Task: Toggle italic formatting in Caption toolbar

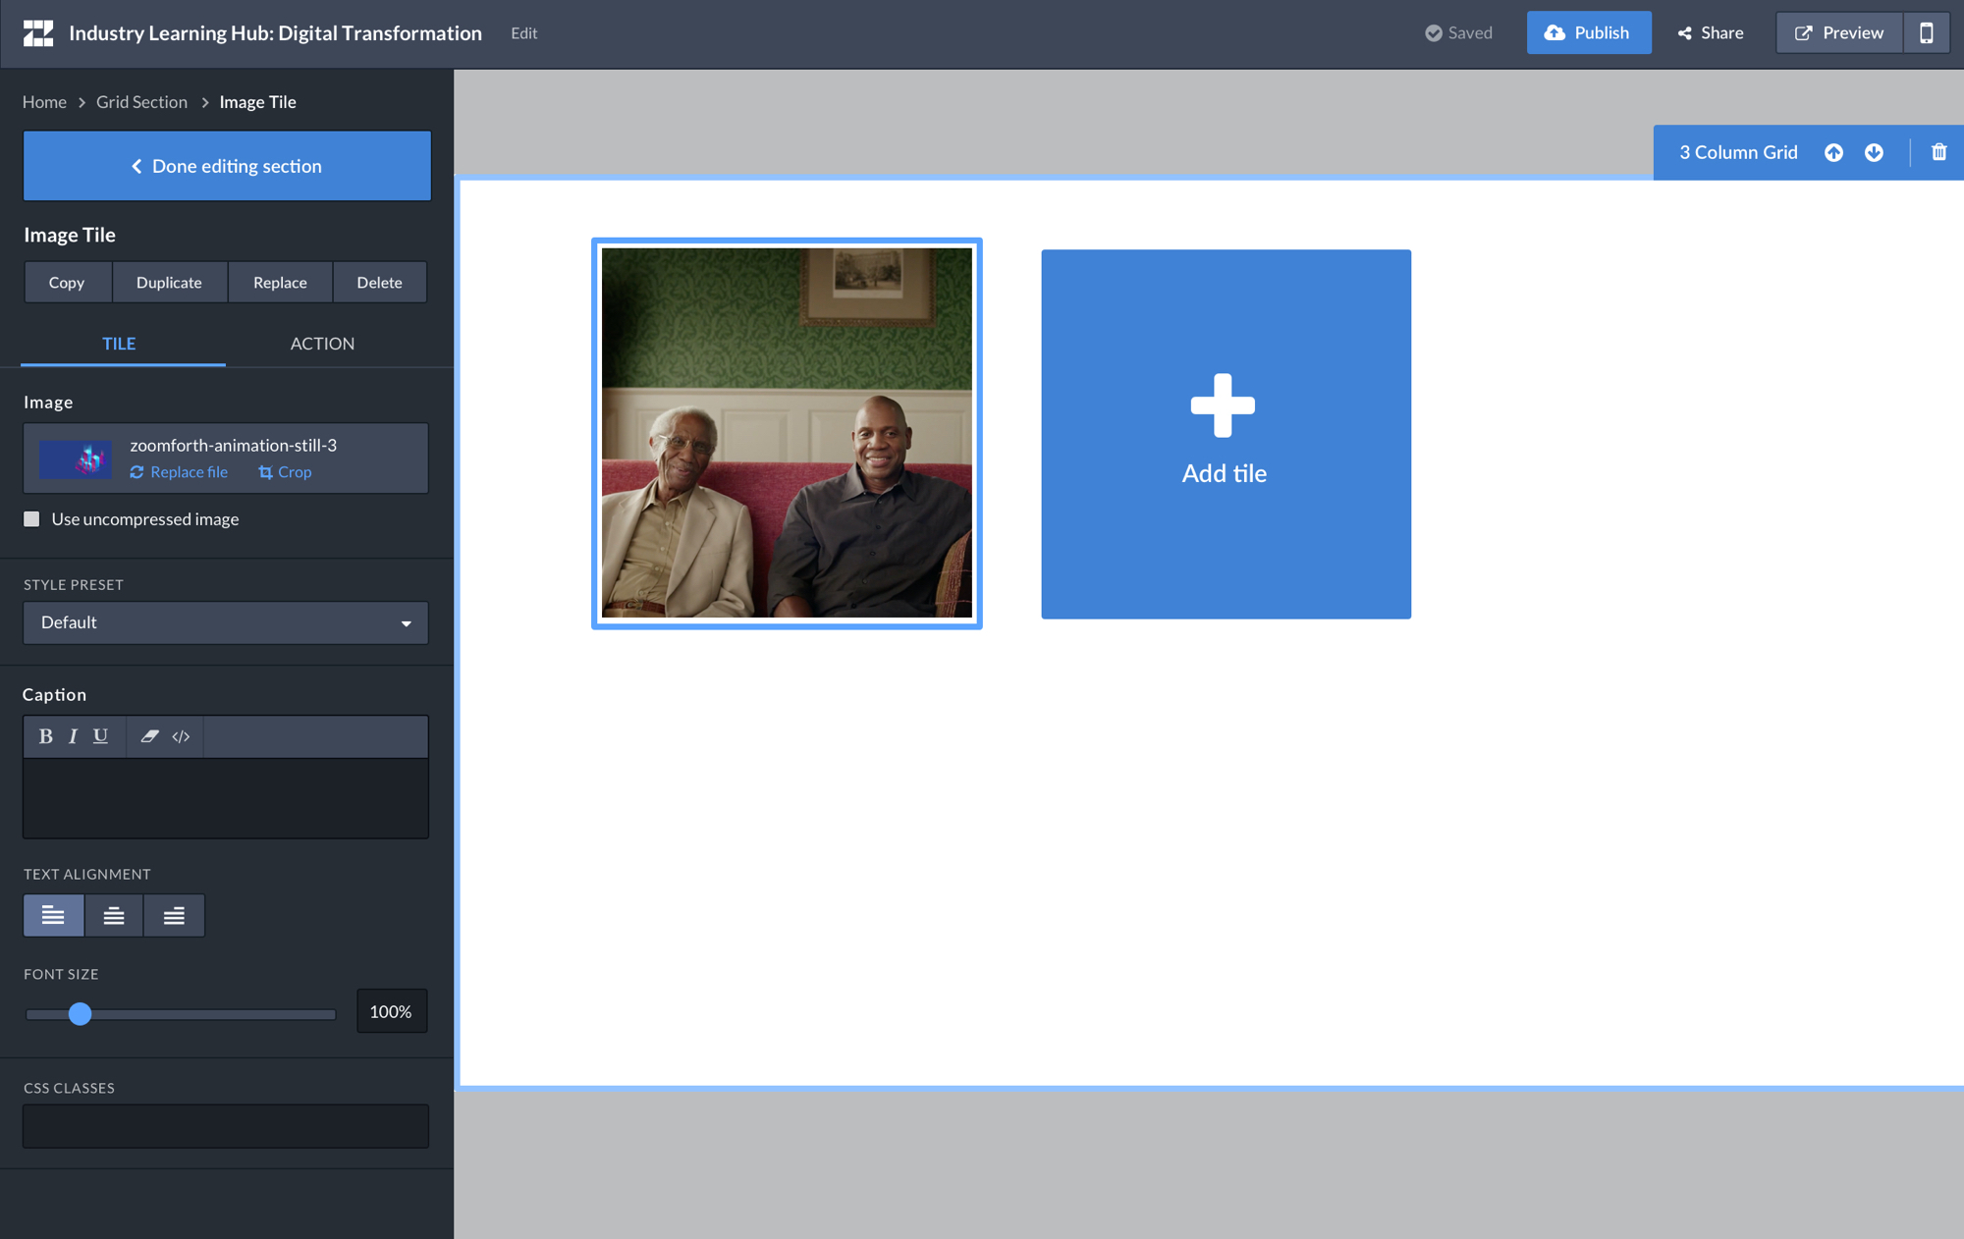Action: 73,736
